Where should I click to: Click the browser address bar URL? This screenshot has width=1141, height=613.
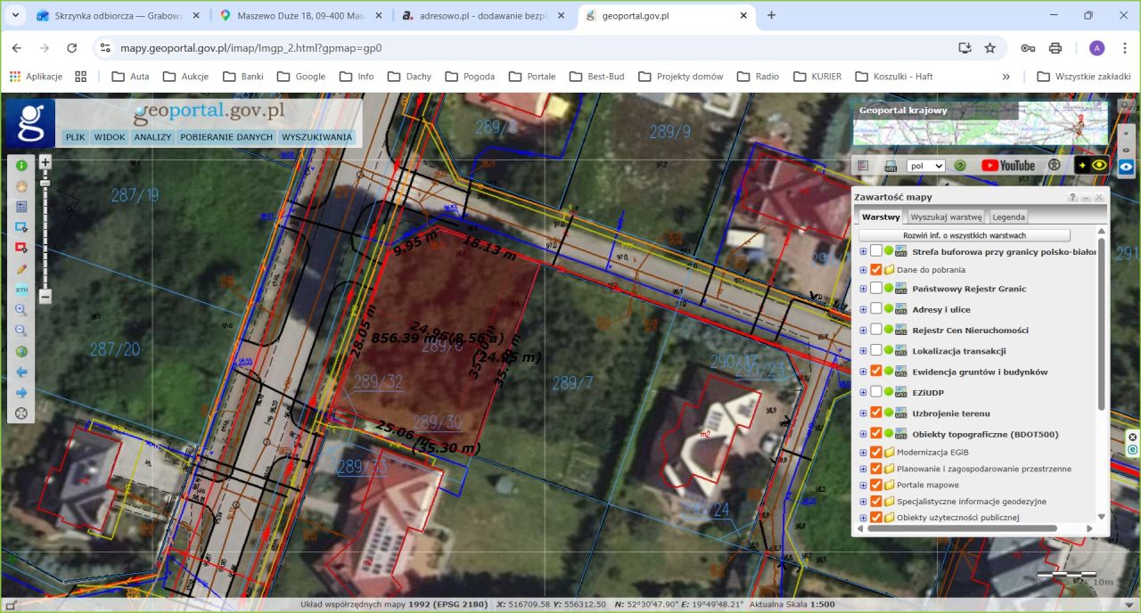coord(250,48)
